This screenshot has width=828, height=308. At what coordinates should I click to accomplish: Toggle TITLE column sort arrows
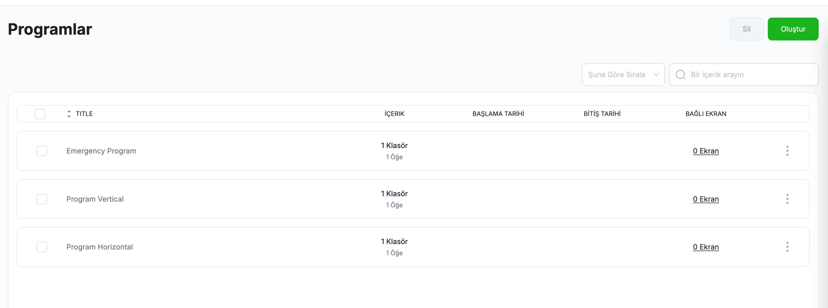click(69, 114)
